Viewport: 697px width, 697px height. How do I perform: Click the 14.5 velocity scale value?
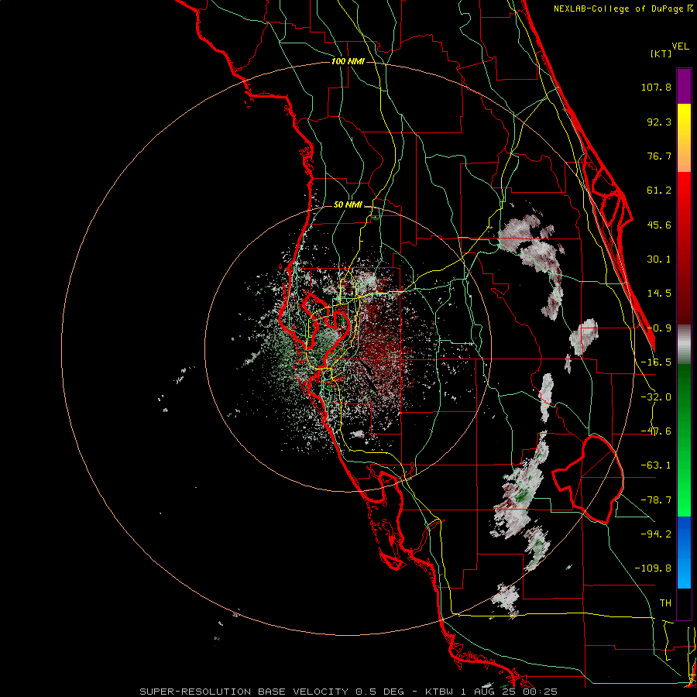659,294
